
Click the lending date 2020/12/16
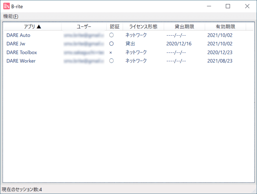[x=179, y=44]
